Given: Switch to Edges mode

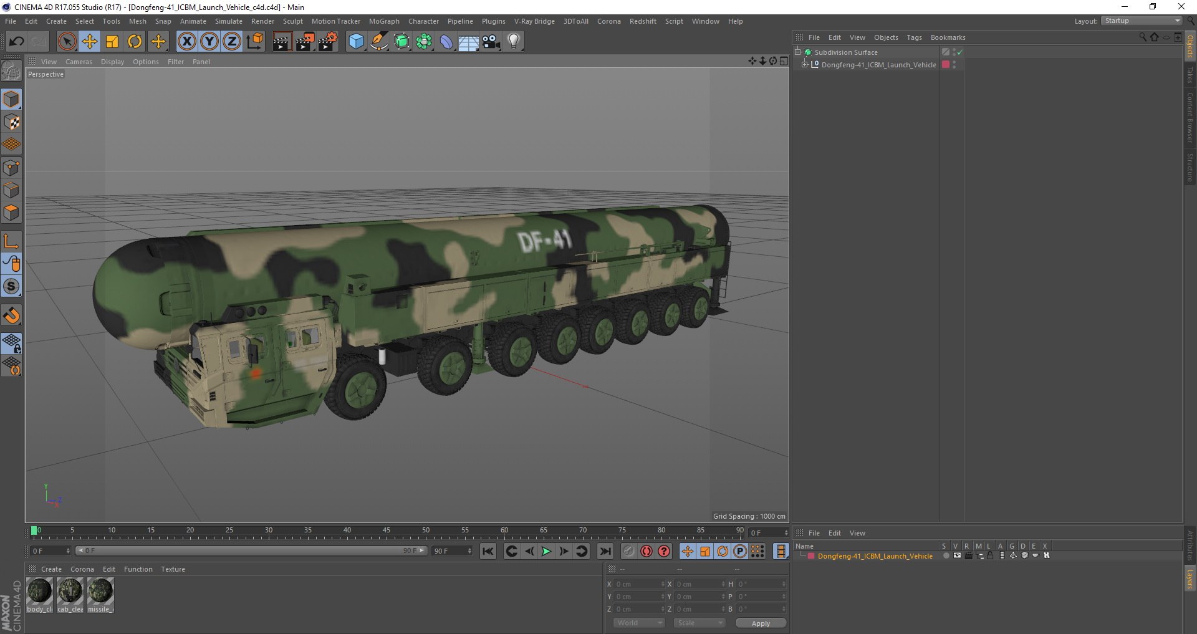Looking at the screenshot, I should click(x=11, y=190).
